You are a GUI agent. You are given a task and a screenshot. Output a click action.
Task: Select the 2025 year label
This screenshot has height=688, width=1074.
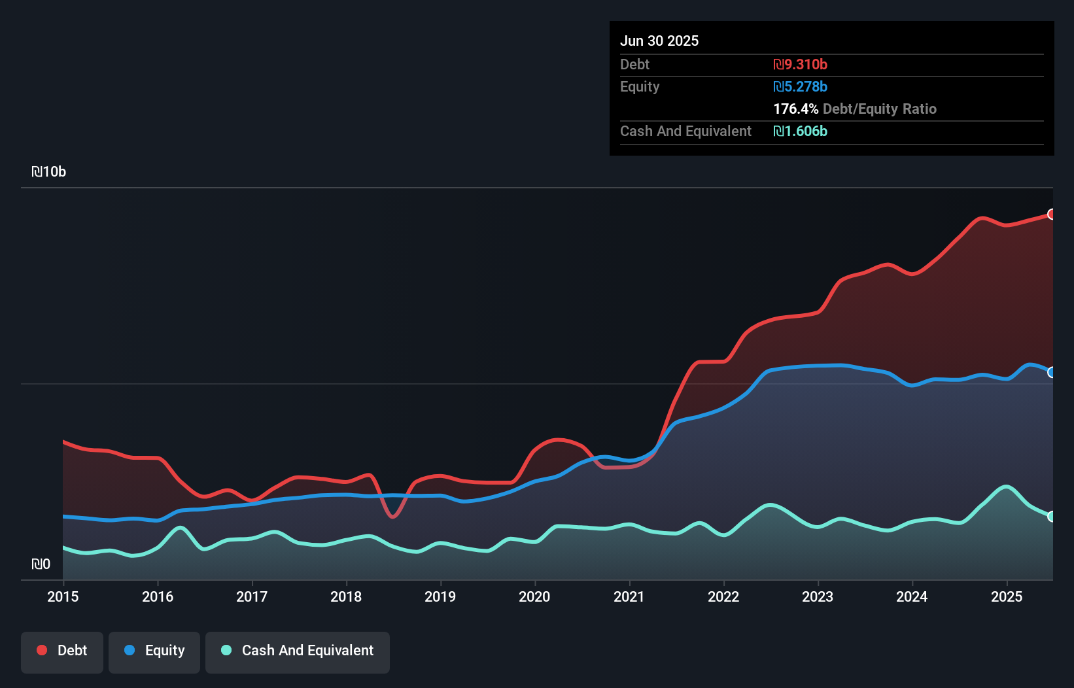1007,596
